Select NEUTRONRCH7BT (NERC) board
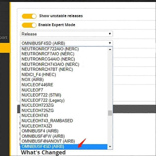The width and height of the screenshot is (156, 156). tap(64, 69)
